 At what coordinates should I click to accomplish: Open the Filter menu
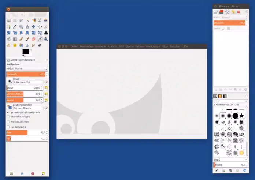coord(165,46)
